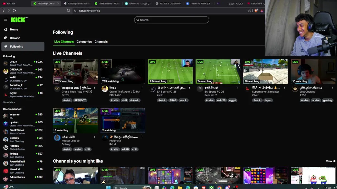Switch to the Live Channels tab
This screenshot has width=337, height=189.
pos(64,41)
